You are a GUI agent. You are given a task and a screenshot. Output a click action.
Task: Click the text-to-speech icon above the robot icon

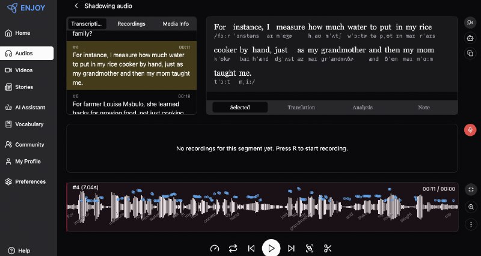pyautogui.click(x=470, y=23)
